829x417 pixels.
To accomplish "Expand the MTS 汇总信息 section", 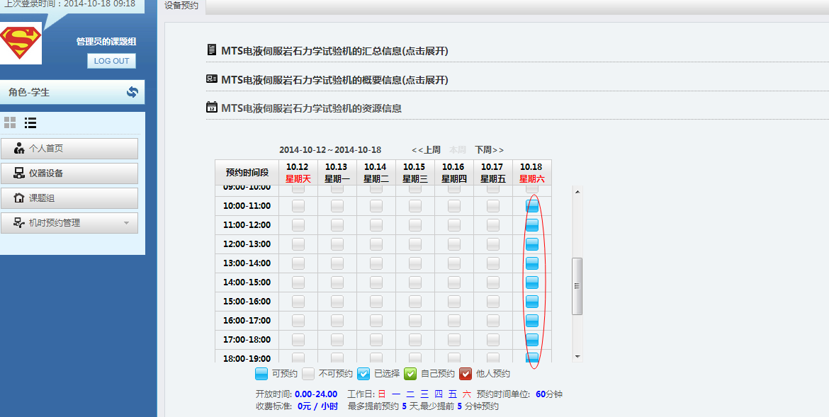I will (x=334, y=51).
